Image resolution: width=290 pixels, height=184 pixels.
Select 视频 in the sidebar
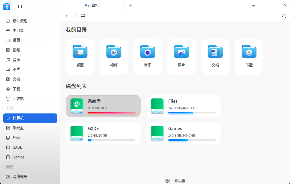pos(30,50)
